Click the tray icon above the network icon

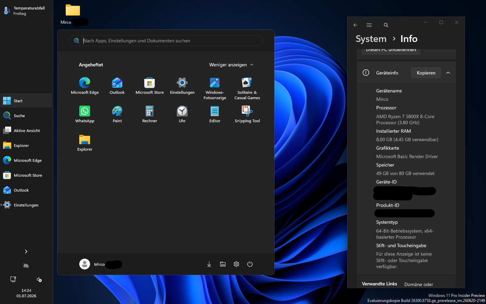(x=26, y=266)
